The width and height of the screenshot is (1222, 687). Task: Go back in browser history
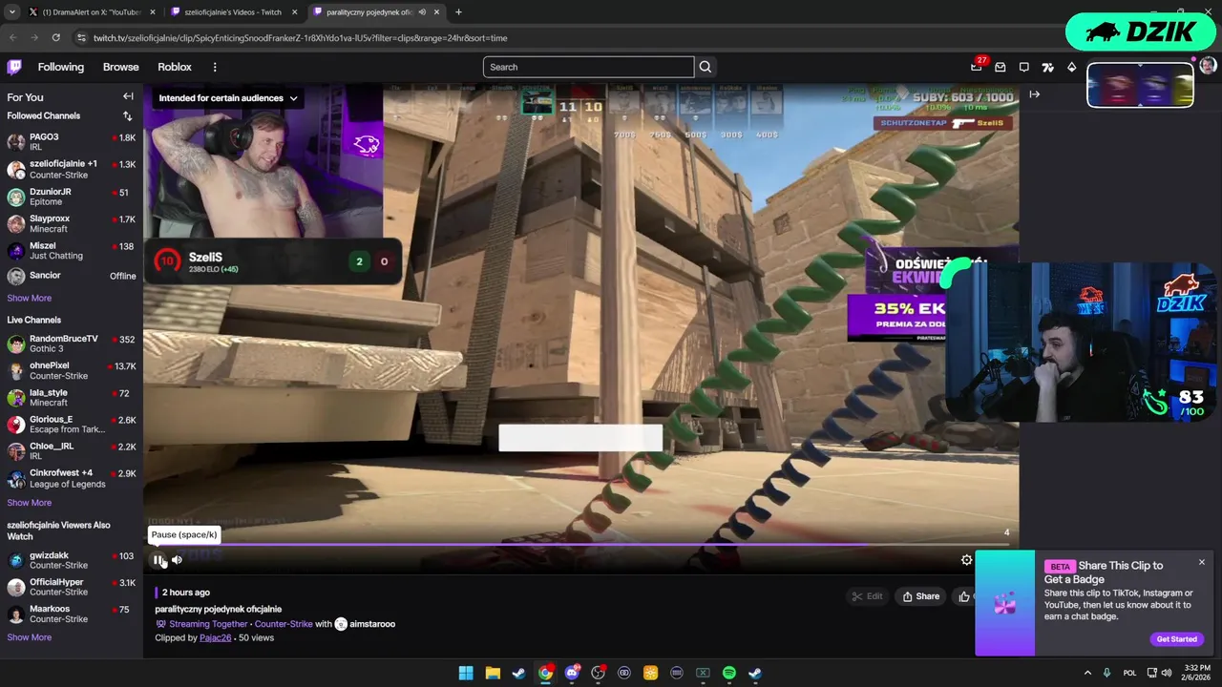(x=12, y=38)
